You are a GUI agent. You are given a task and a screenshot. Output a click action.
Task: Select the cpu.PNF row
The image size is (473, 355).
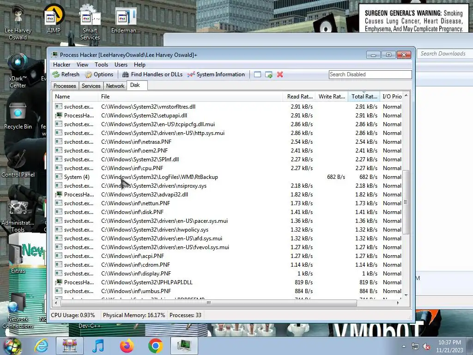[228, 168]
